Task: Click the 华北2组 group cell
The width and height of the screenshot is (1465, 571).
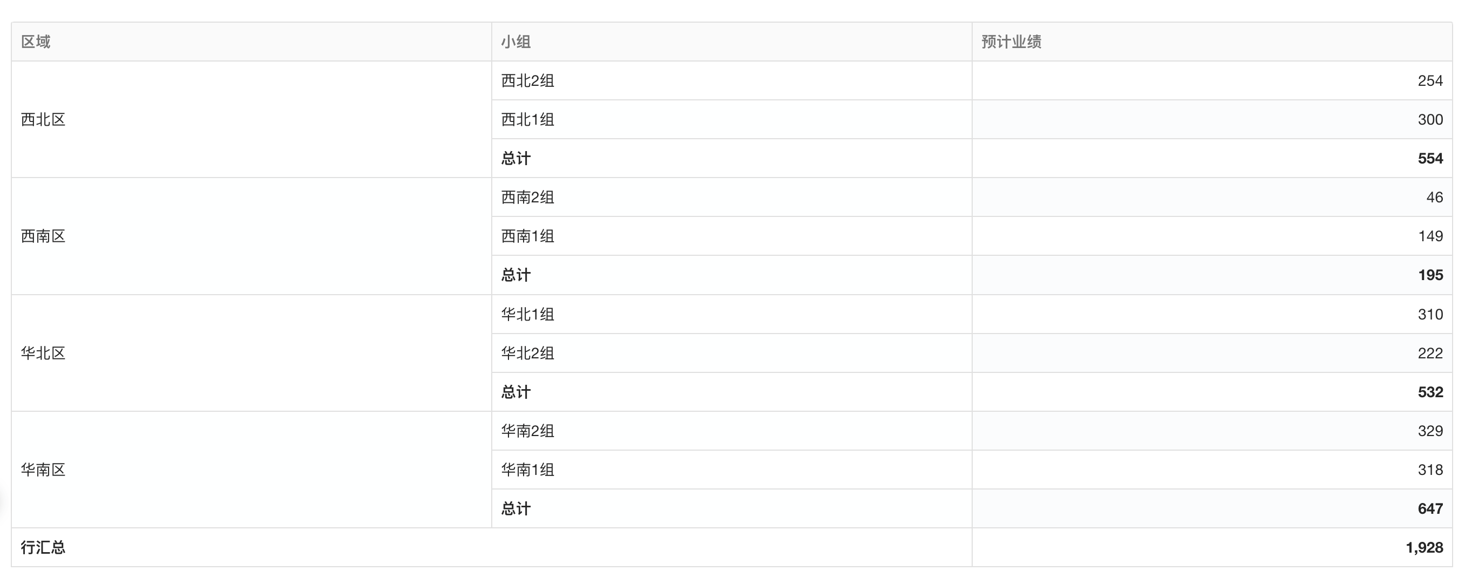Action: tap(527, 353)
